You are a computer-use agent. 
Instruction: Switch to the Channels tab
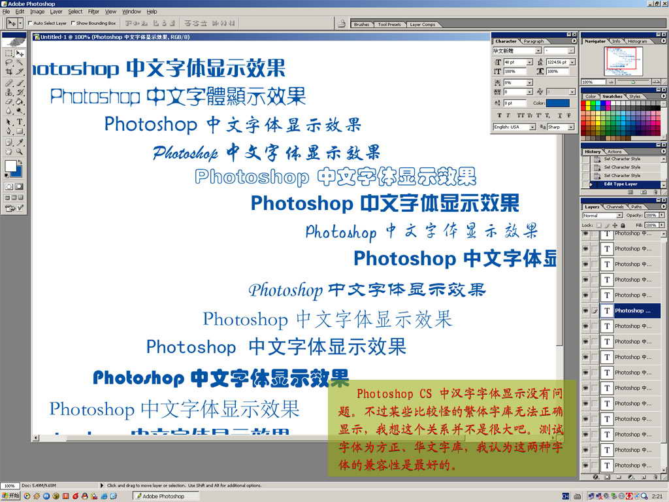tap(615, 207)
